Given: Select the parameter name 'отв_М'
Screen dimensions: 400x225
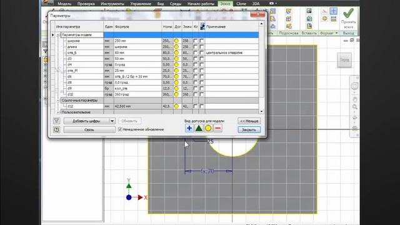Looking at the screenshot, I should (72, 71).
